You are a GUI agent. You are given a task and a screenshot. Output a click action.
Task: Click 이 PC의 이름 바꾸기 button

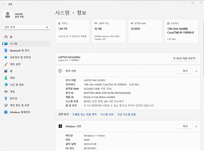tap(184, 58)
